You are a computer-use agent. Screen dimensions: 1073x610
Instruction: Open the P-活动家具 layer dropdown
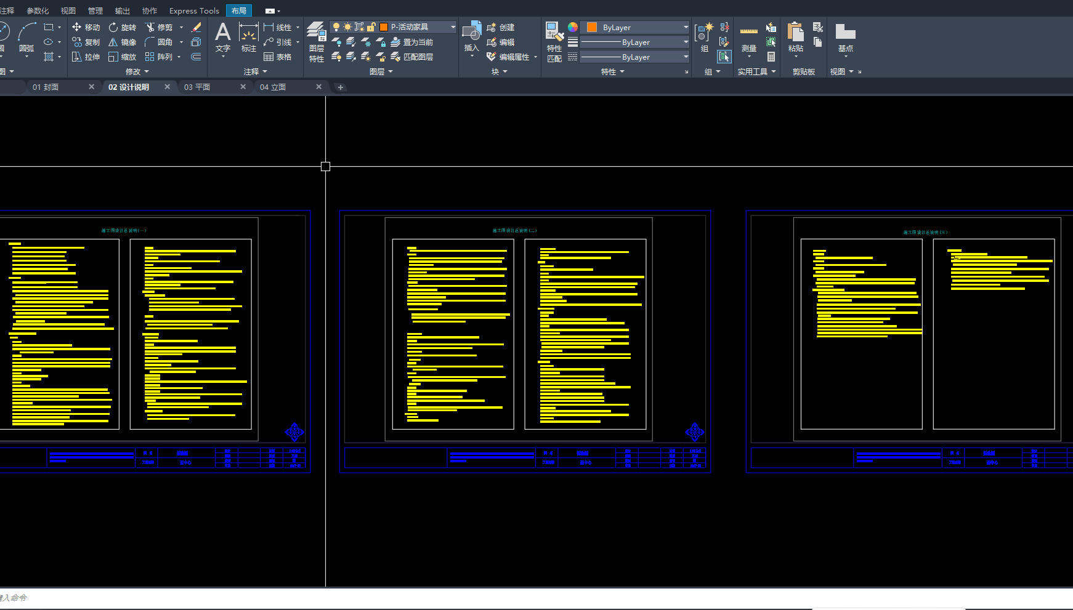pos(453,27)
